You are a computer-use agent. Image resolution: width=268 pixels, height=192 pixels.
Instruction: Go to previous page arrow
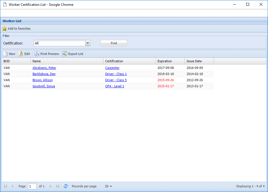(12, 186)
